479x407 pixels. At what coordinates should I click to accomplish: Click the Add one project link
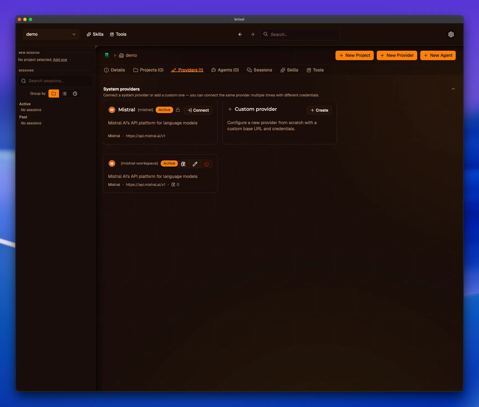(x=60, y=60)
